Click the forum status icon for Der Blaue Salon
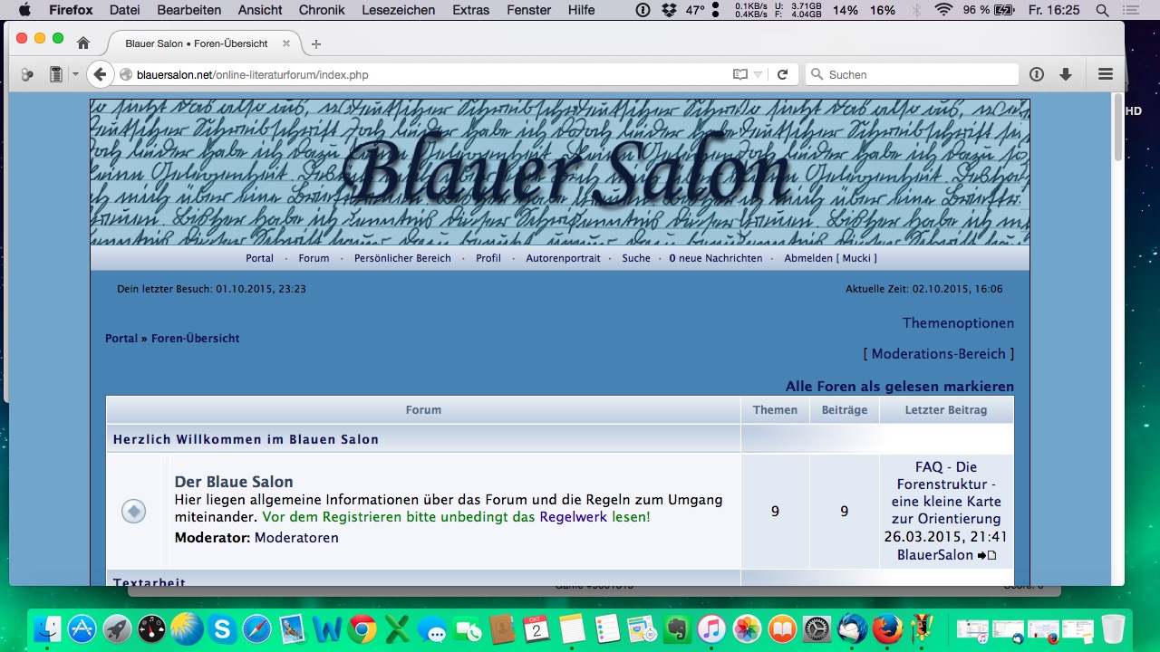Viewport: 1160px width, 652px height. [x=133, y=512]
